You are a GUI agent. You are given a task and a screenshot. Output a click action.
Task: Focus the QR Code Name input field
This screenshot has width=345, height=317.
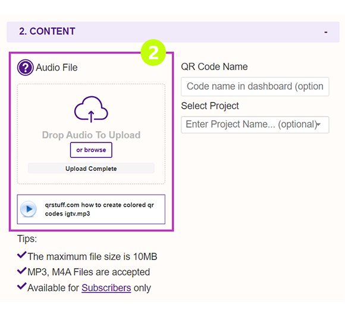255,87
